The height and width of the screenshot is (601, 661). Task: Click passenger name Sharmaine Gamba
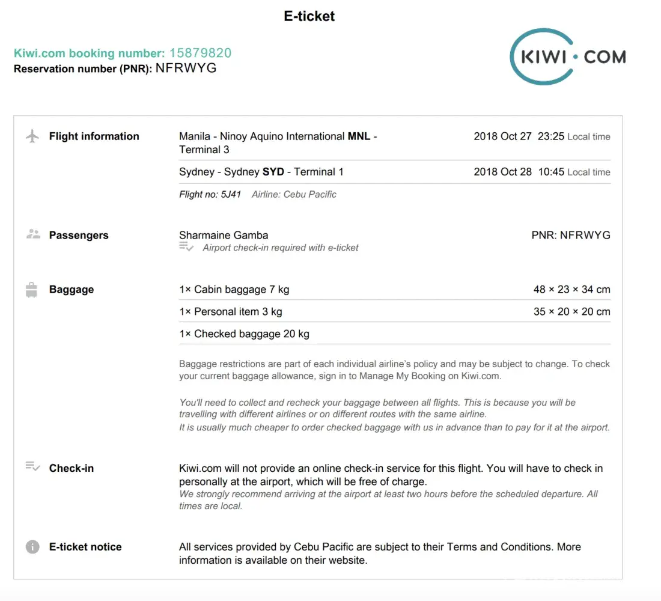224,235
